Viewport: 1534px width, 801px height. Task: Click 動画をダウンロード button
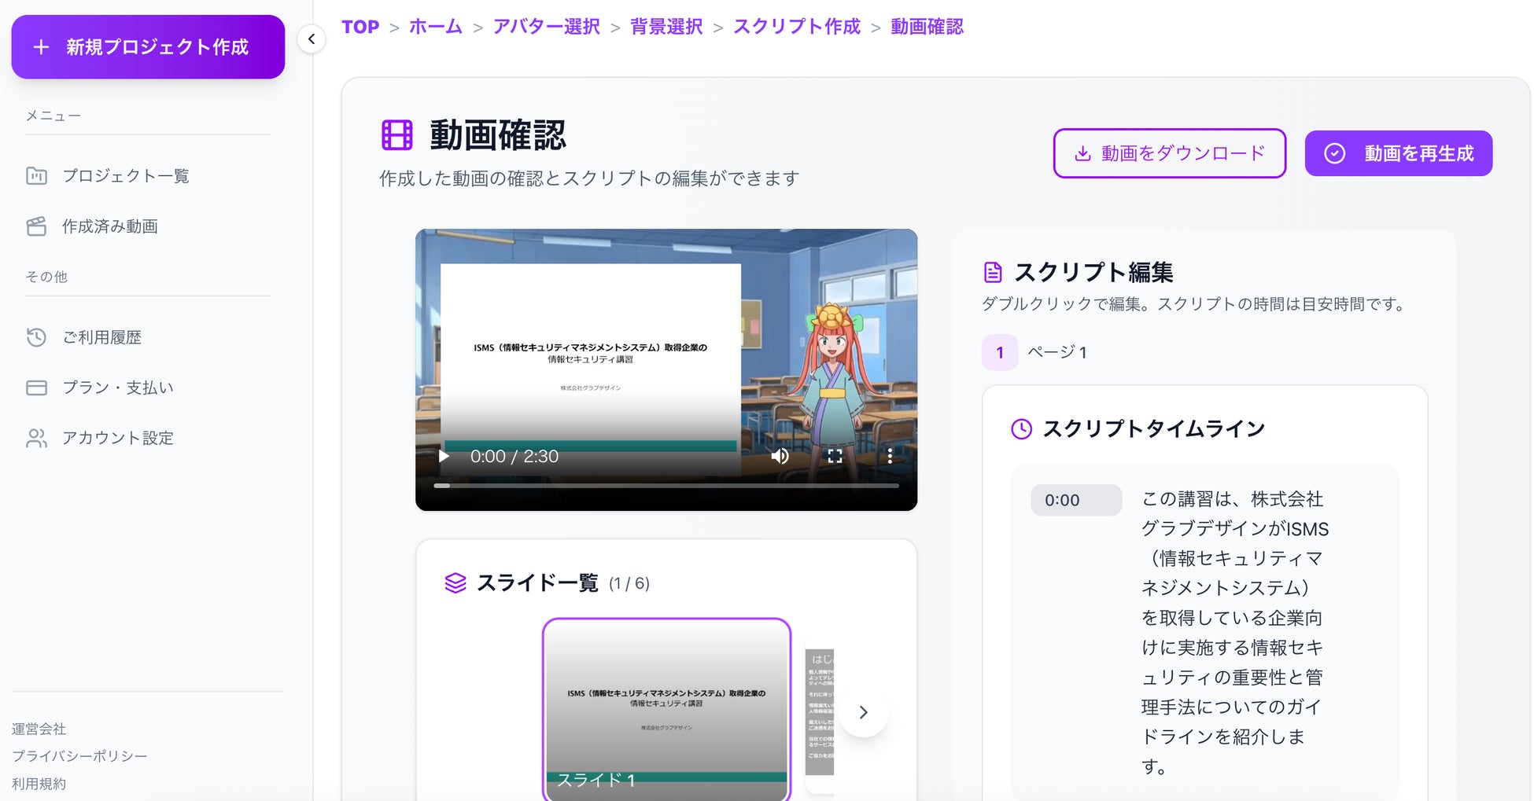point(1169,153)
